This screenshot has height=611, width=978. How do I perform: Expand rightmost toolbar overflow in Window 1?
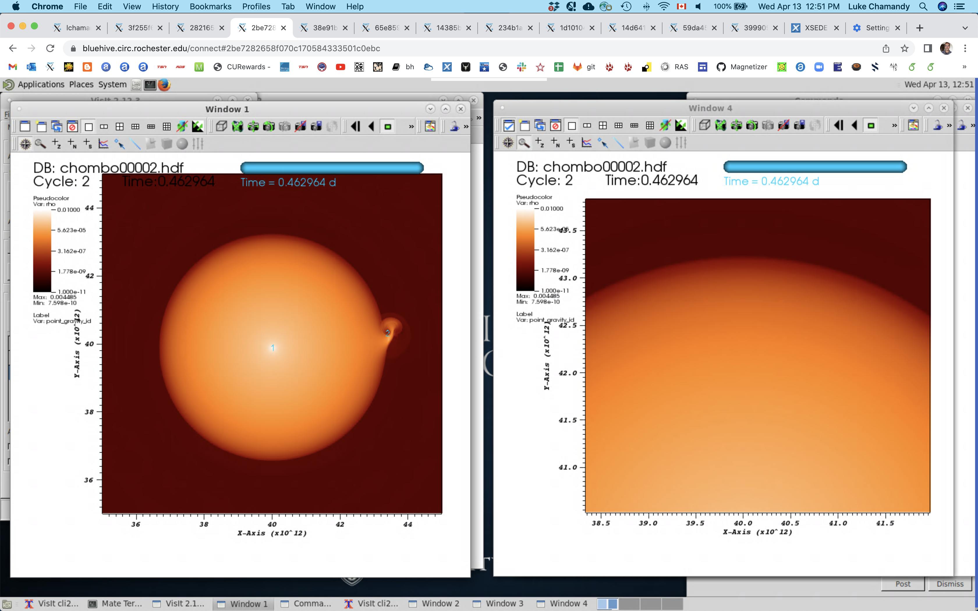pyautogui.click(x=466, y=127)
